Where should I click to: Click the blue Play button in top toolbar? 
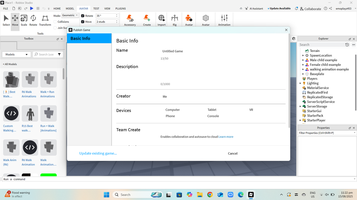click(32, 9)
